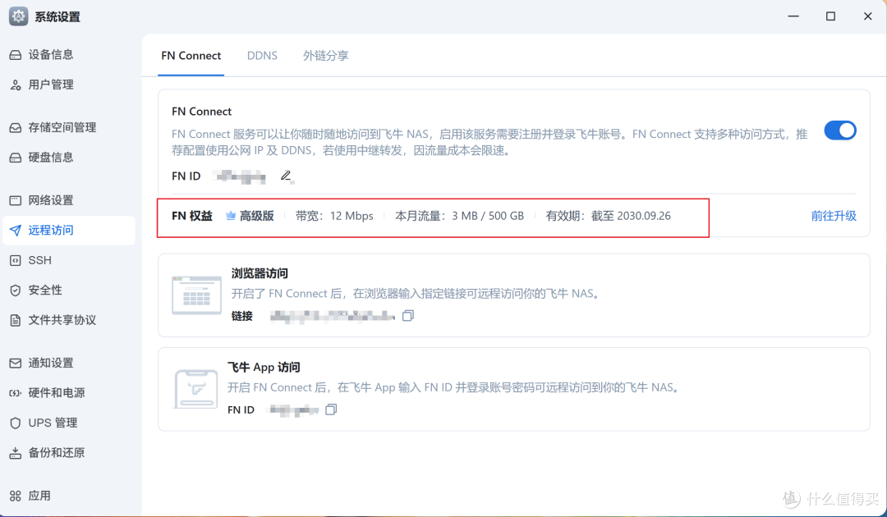Click the SSH terminal icon
Screen dimensions: 887x517
(16, 260)
